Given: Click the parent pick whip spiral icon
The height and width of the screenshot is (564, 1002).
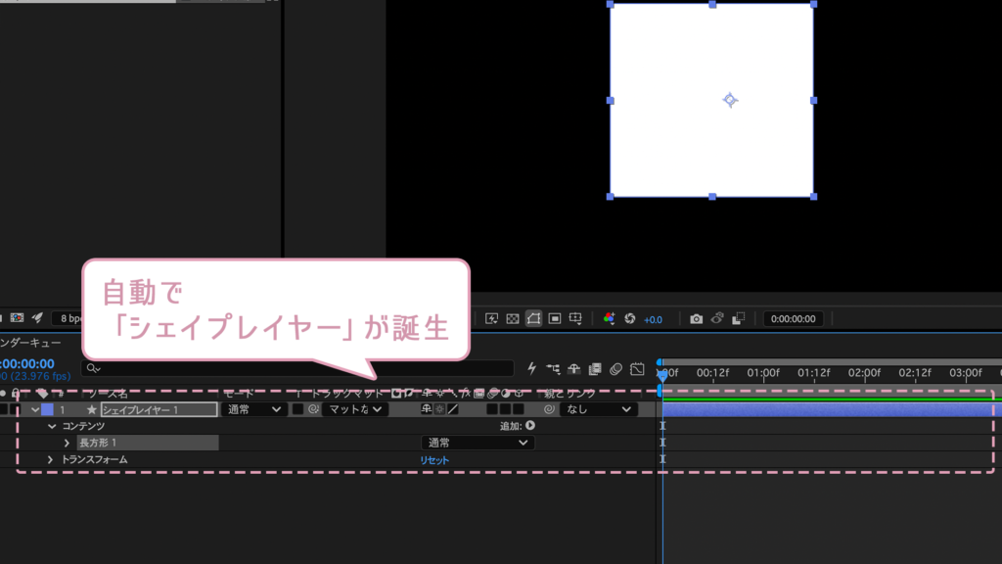Looking at the screenshot, I should click(x=549, y=409).
